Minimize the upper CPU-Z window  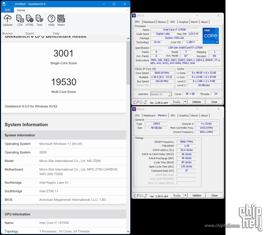pos(197,15)
